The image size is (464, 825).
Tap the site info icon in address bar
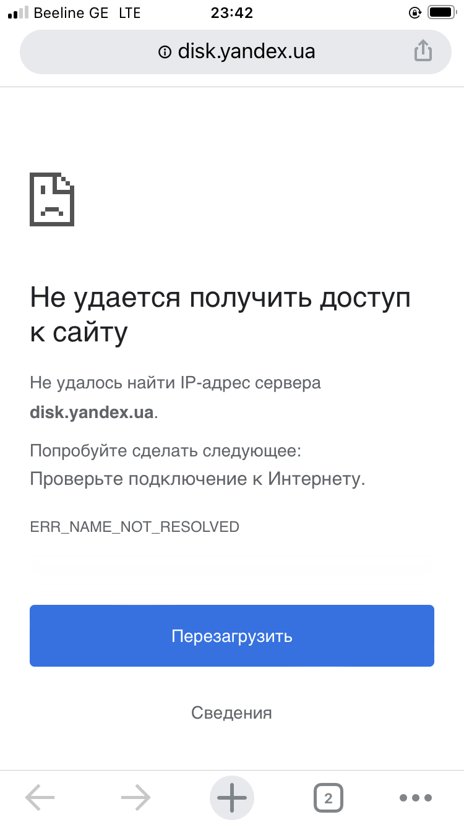(x=165, y=52)
